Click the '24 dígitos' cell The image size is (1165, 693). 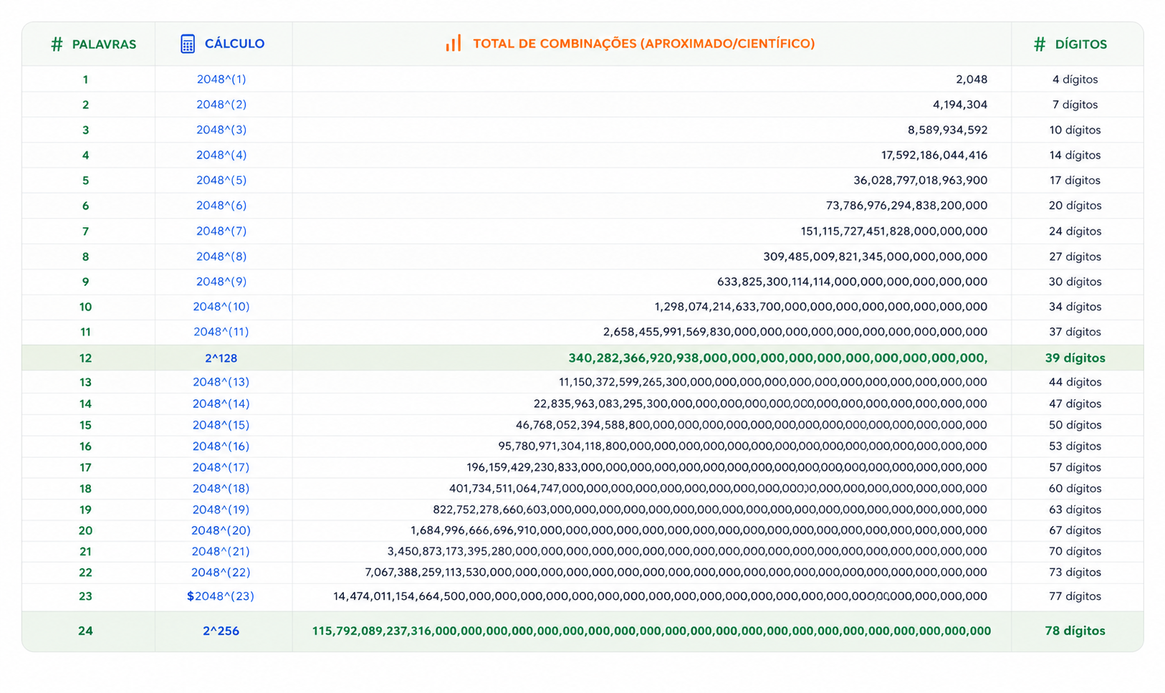[1075, 231]
